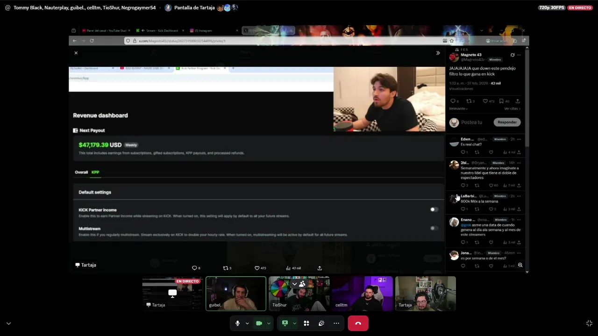Reply icon on Magneto 43 tweet
The height and width of the screenshot is (336, 598).
tap(453, 101)
